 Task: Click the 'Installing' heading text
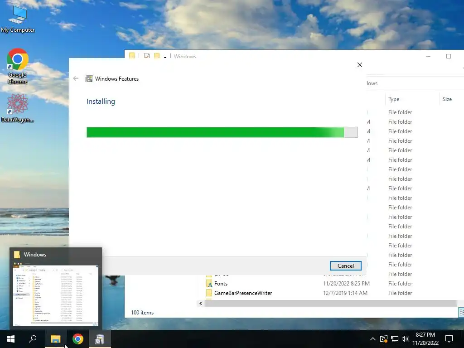[x=101, y=101]
